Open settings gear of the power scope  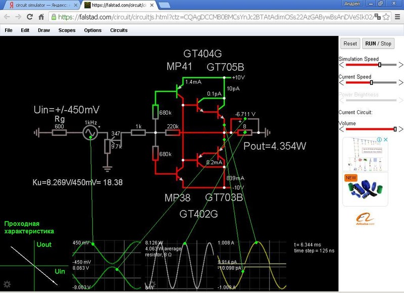click(153, 284)
